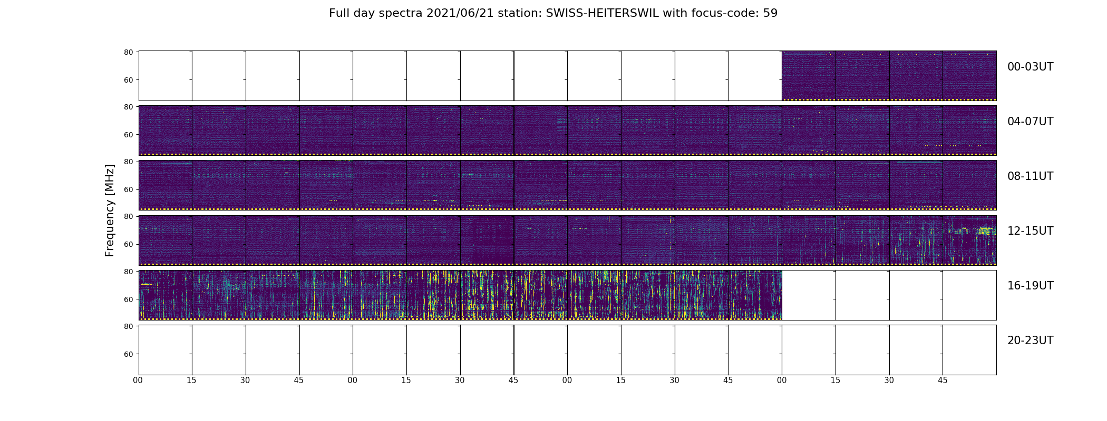Click the 16-19UT row label

point(1030,286)
